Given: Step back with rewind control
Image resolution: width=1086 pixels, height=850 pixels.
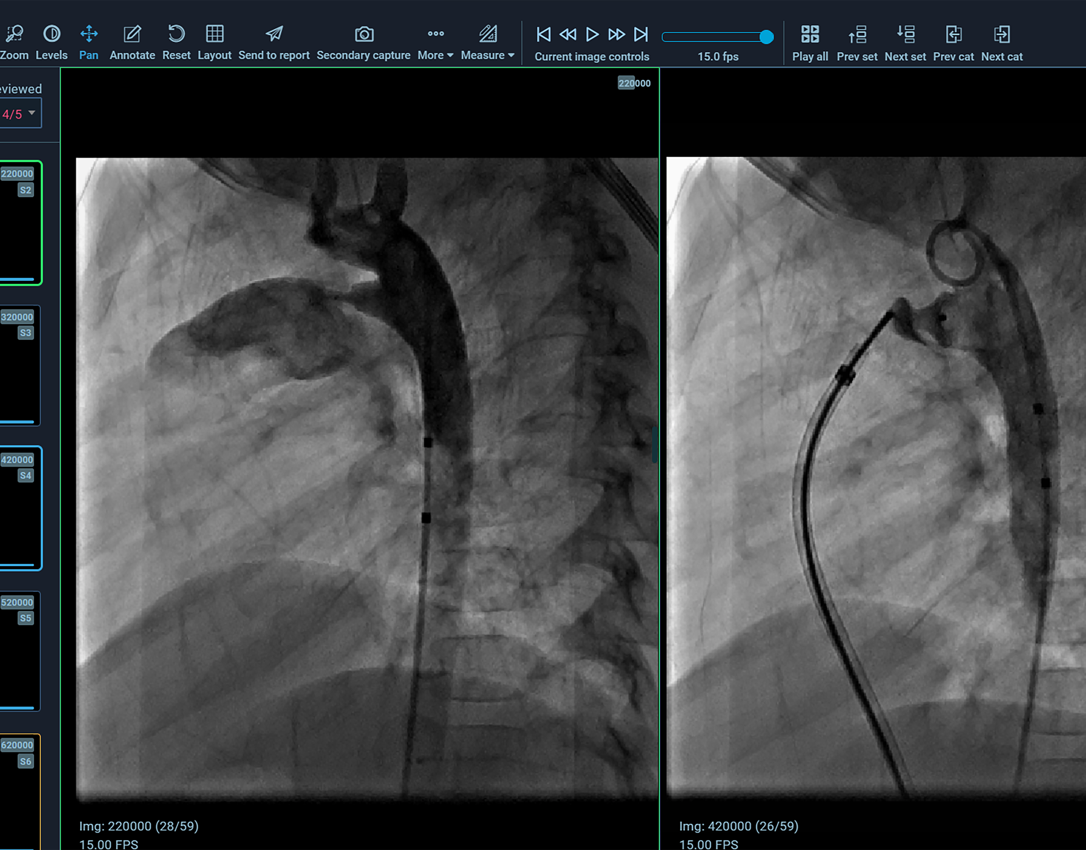Looking at the screenshot, I should [568, 34].
